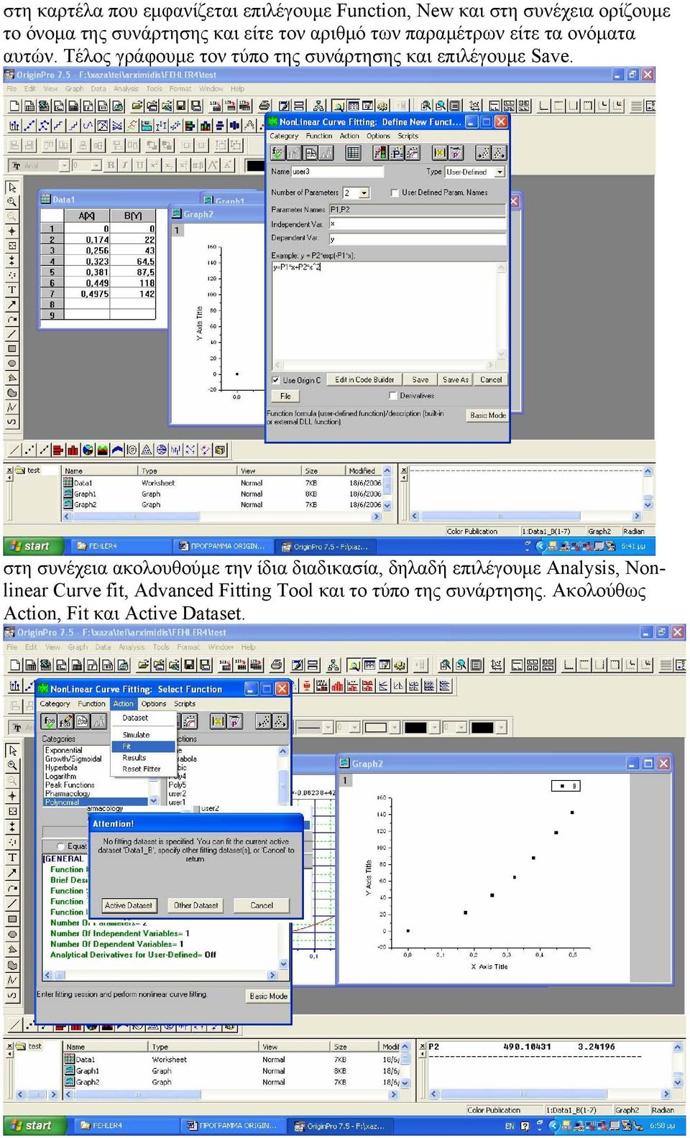This screenshot has height=1138, width=690.
Task: Select the Circle tool in upper OriginPro window
Action: [12, 364]
